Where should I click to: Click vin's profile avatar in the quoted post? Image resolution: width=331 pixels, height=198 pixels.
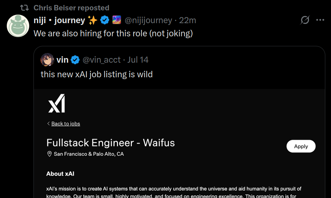(x=47, y=60)
